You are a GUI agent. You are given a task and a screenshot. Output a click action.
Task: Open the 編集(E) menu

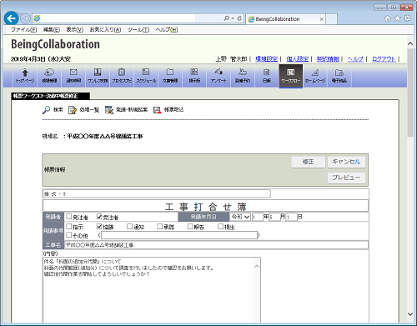(x=52, y=30)
